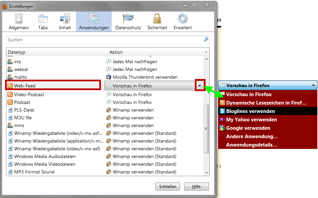Open the Datenschutz settings tab
Viewport: 318px width, 198px height.
(x=128, y=22)
